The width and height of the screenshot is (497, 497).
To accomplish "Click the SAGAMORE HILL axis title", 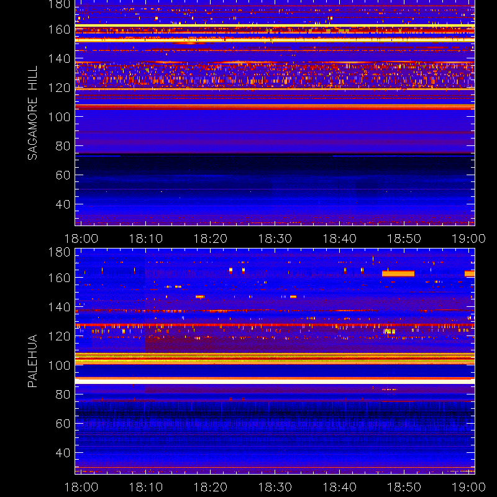I will click(32, 113).
